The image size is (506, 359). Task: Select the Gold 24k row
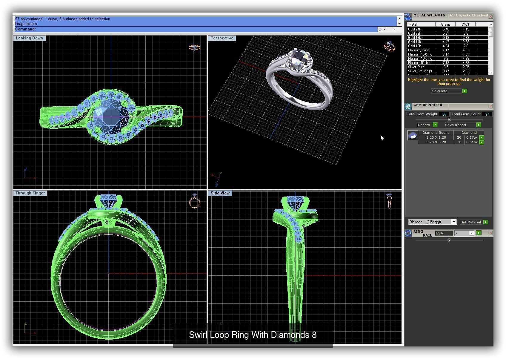(447, 29)
